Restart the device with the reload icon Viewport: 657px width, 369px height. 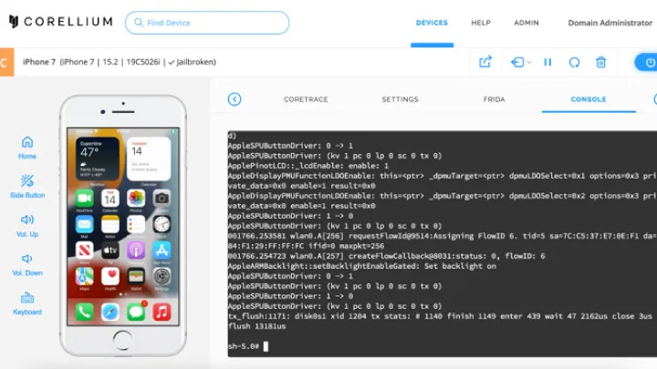tap(574, 62)
